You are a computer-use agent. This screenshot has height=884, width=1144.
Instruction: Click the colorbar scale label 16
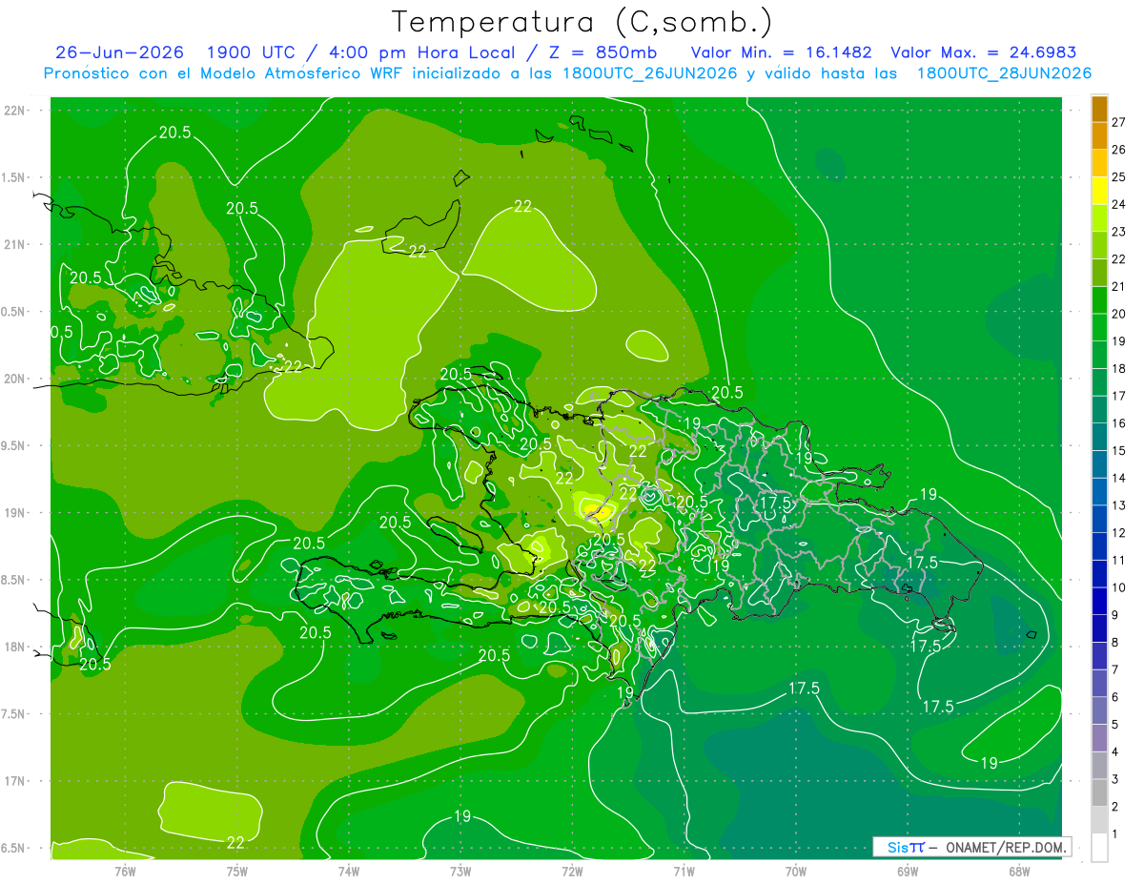click(x=1118, y=423)
